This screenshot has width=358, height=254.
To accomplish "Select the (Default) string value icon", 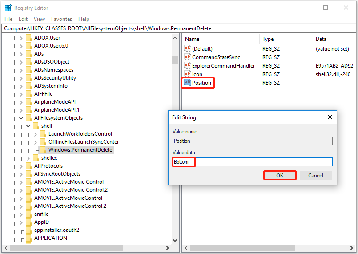I will (x=187, y=48).
